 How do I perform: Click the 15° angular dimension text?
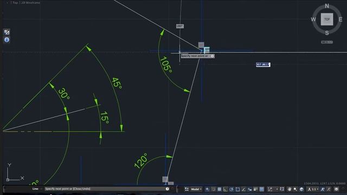tap(105, 118)
